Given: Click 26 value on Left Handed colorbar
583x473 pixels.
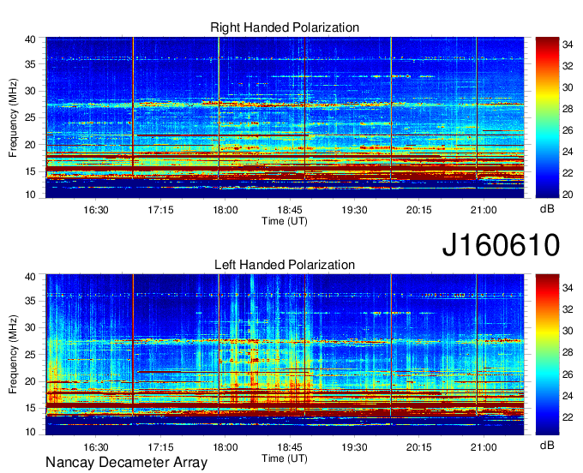Looking at the screenshot, I should (x=568, y=374).
